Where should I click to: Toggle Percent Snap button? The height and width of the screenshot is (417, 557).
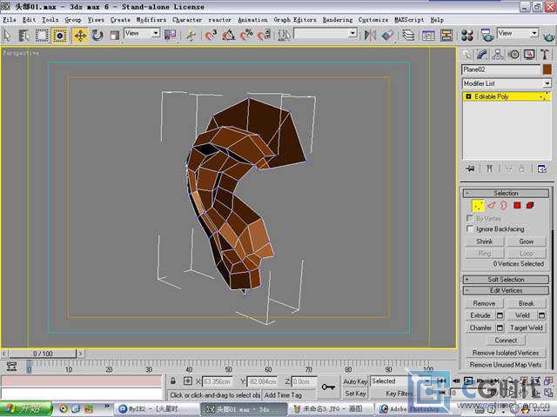(x=246, y=36)
